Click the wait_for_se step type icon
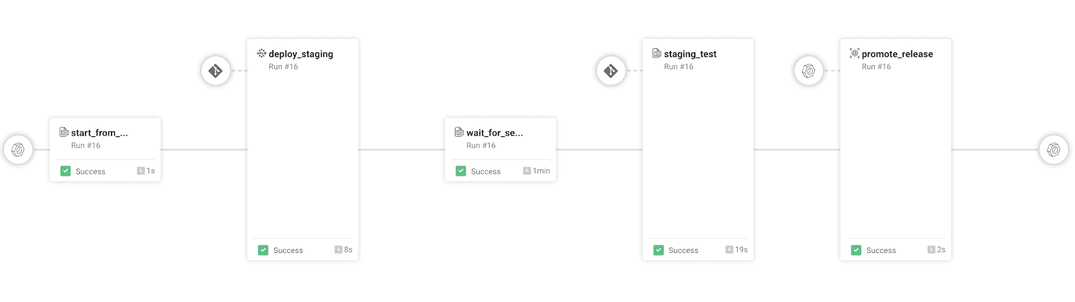 [459, 132]
